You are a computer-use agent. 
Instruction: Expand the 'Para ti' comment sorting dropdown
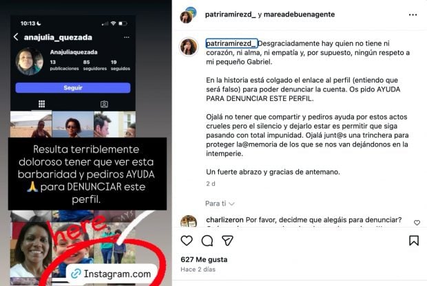220,203
